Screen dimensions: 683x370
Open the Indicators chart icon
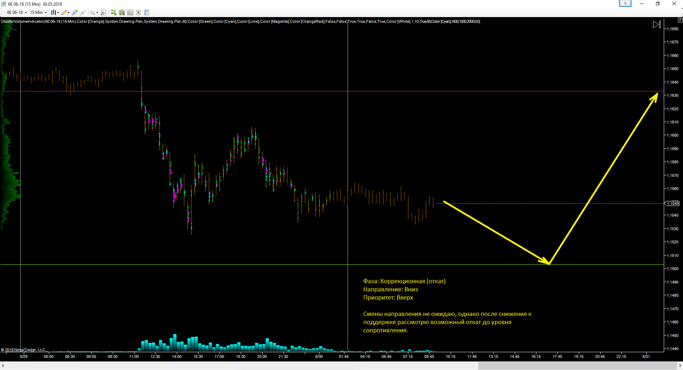[x=130, y=12]
